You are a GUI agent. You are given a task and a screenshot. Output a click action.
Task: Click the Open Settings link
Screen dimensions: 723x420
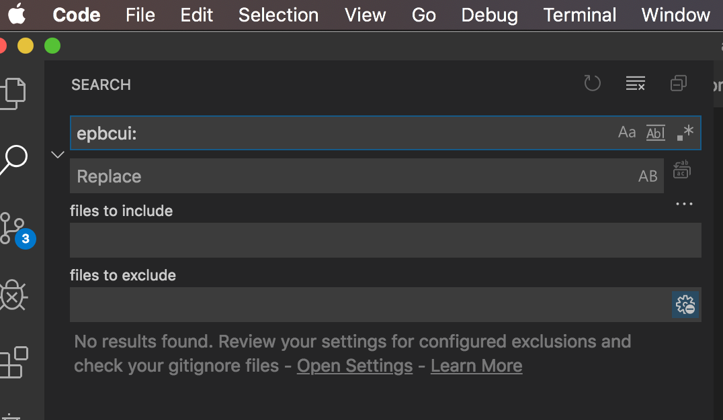pyautogui.click(x=354, y=366)
